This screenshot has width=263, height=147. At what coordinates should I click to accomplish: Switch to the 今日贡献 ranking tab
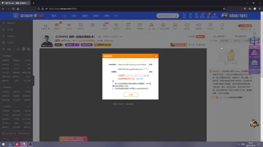pyautogui.click(x=213, y=41)
